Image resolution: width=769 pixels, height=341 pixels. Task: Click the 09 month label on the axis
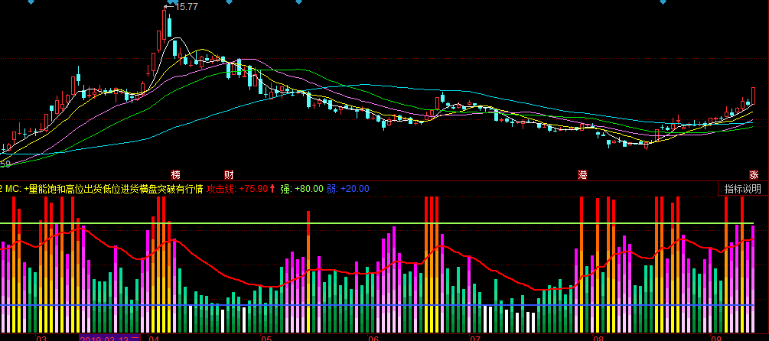(716, 337)
